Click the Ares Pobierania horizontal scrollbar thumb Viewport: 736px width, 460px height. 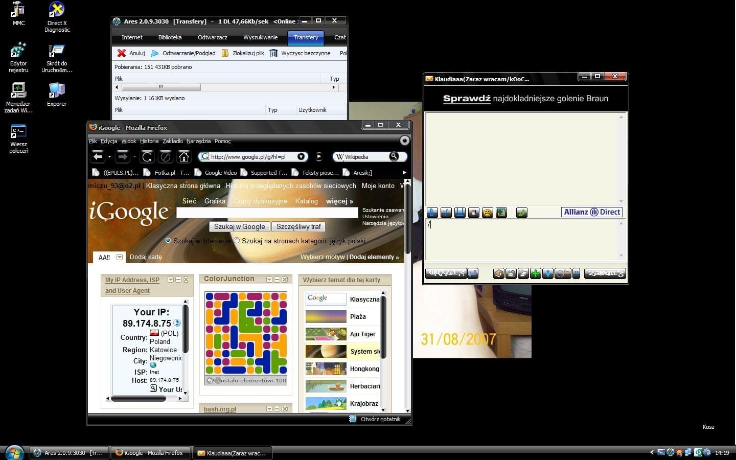pos(161,87)
